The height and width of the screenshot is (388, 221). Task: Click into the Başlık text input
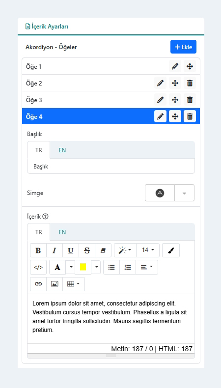[111, 166]
